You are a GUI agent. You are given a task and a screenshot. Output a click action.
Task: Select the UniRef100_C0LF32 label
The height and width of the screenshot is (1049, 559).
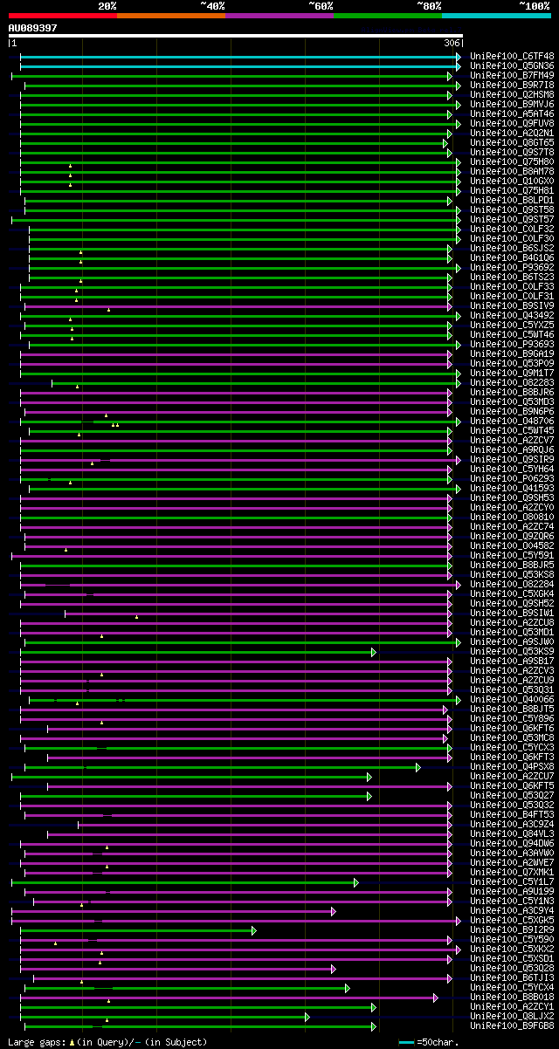click(512, 229)
